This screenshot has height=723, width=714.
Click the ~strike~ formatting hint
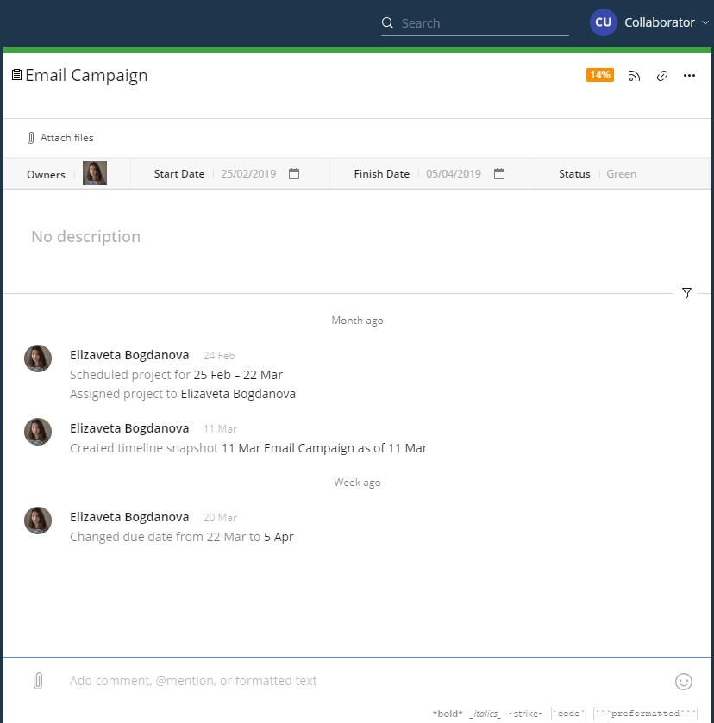pyautogui.click(x=526, y=714)
